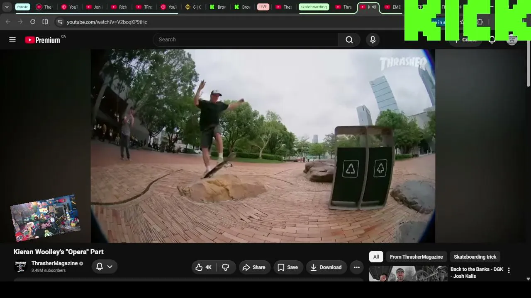
Task: Switch to the '6 | C' Binance tab
Action: (x=193, y=7)
